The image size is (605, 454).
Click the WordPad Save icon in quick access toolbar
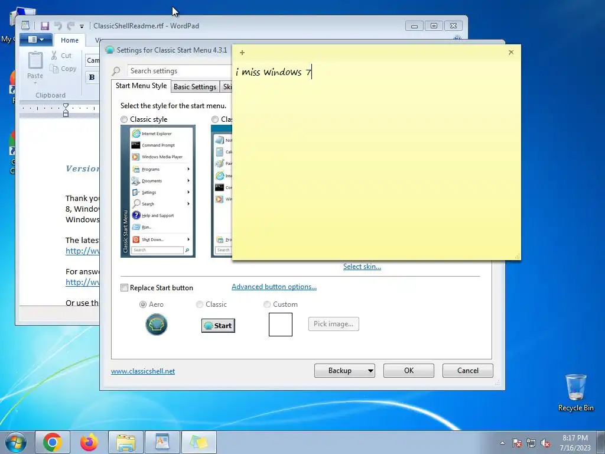point(45,26)
